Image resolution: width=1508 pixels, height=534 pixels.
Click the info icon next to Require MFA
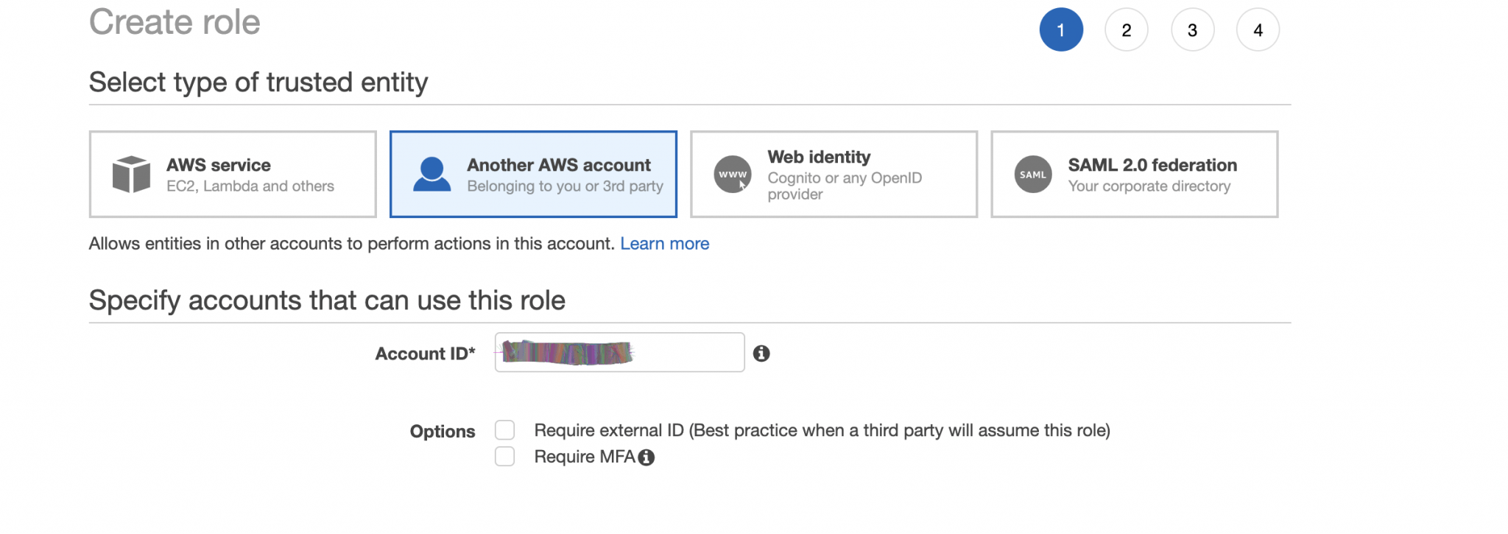pyautogui.click(x=646, y=457)
